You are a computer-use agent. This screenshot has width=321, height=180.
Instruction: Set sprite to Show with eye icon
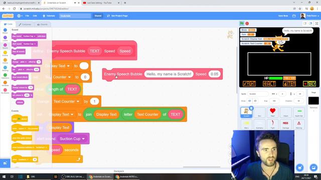point(250,101)
